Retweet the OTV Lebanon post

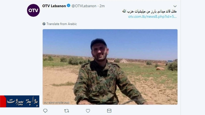pos(66,111)
